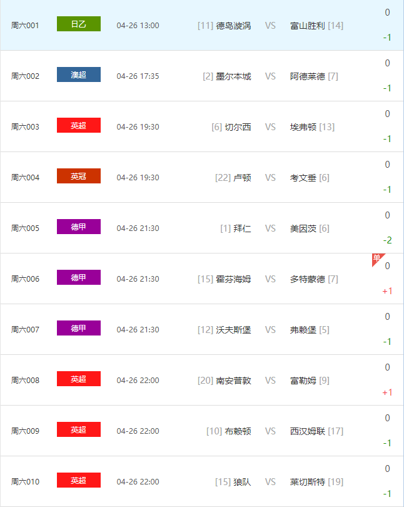The image size is (404, 507).
Task: Click the +1 handicap in 南安普敦 row
Action: pos(387,392)
